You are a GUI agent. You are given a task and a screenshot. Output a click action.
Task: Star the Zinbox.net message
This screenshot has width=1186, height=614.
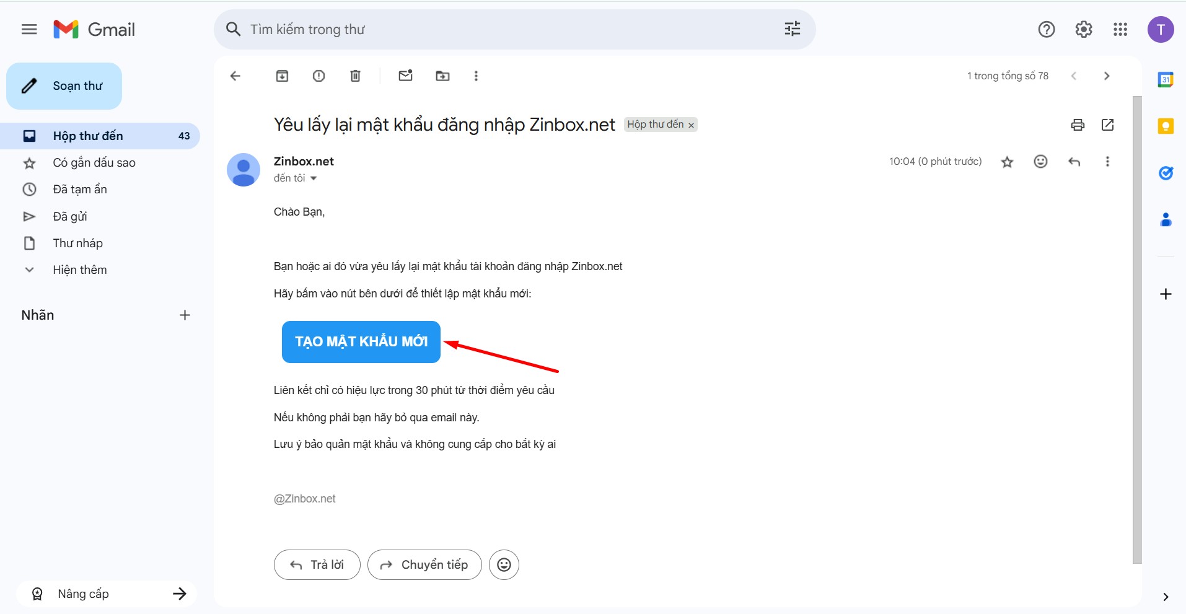point(1007,162)
